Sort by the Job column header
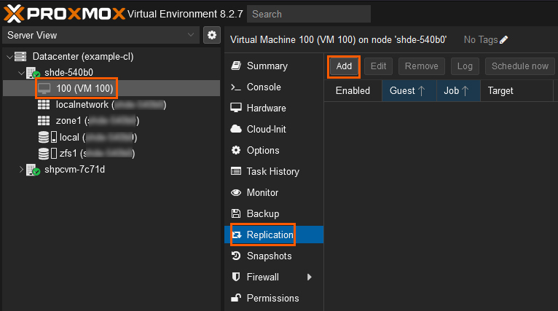 click(458, 91)
